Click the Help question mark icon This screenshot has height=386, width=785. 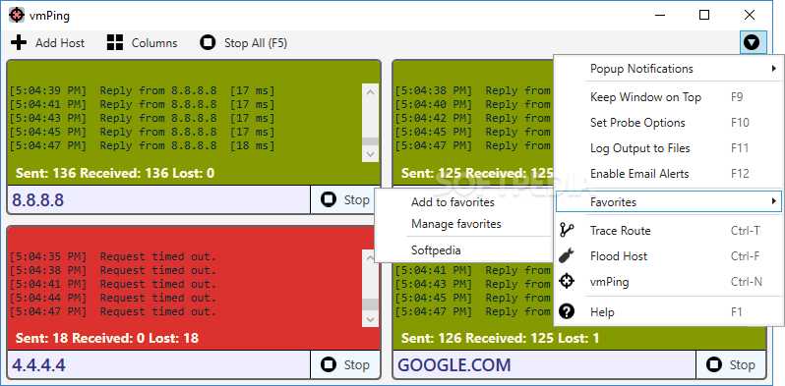click(x=567, y=311)
